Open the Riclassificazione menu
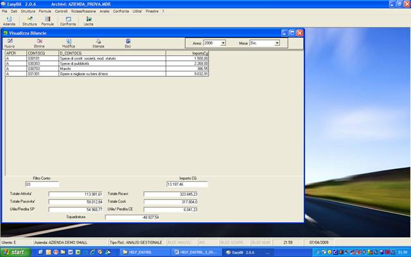411x257 pixels. 83,12
